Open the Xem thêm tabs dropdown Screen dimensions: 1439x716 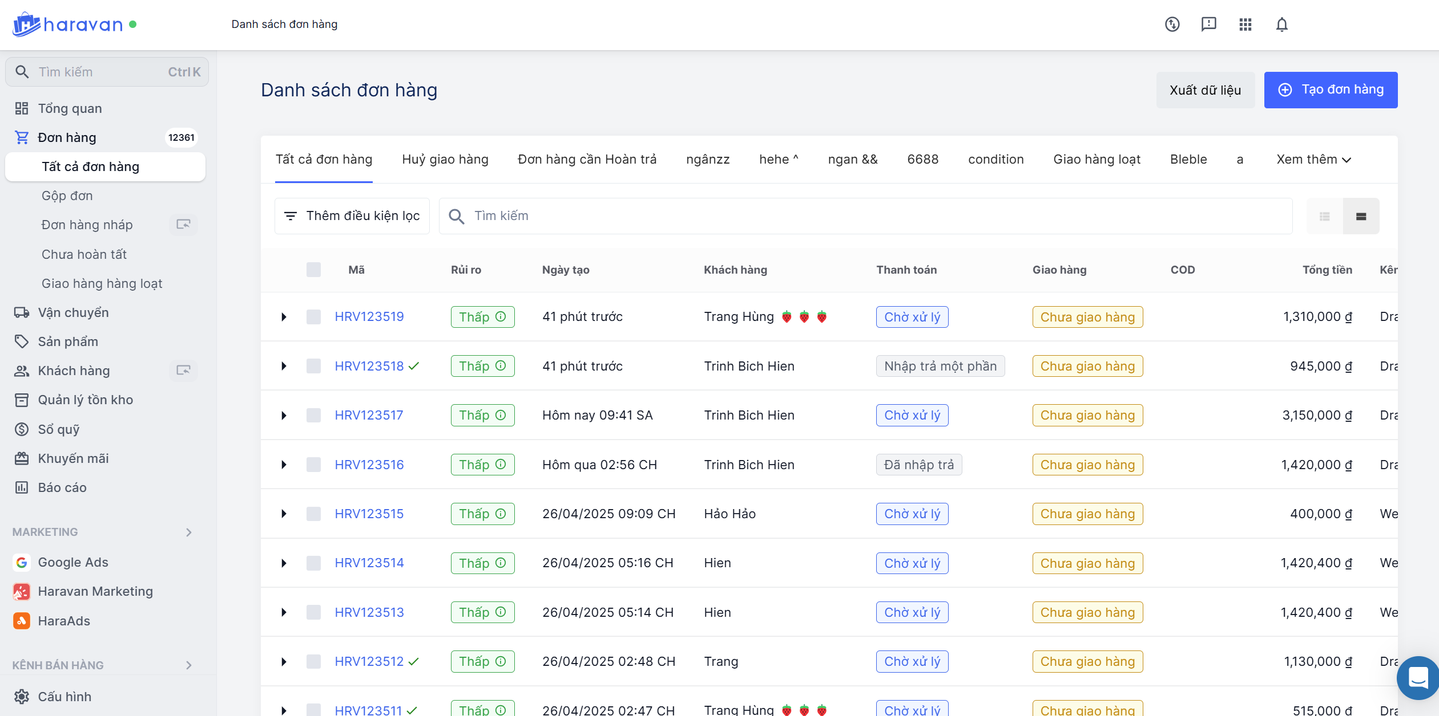coord(1313,160)
